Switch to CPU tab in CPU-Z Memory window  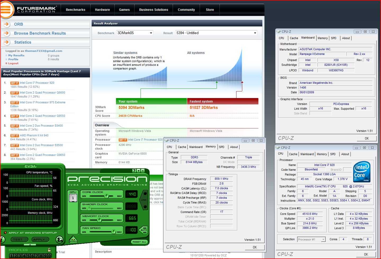169,147
